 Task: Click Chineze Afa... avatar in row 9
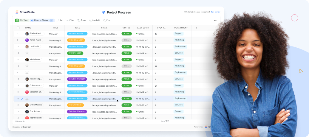pos(27,86)
